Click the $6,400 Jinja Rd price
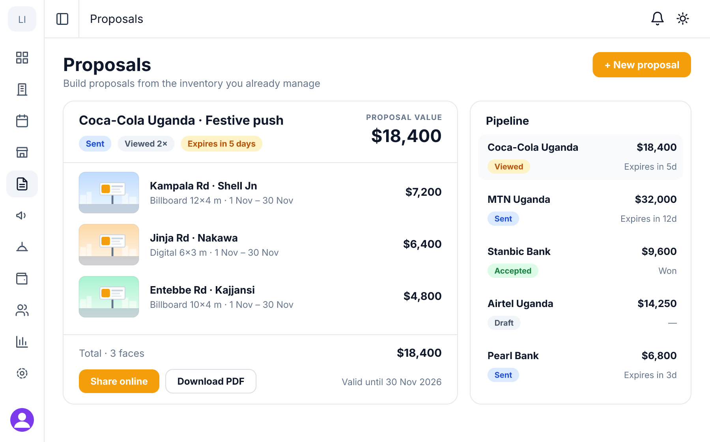The height and width of the screenshot is (442, 710). tap(422, 244)
